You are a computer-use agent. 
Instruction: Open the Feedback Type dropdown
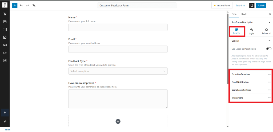point(118,71)
